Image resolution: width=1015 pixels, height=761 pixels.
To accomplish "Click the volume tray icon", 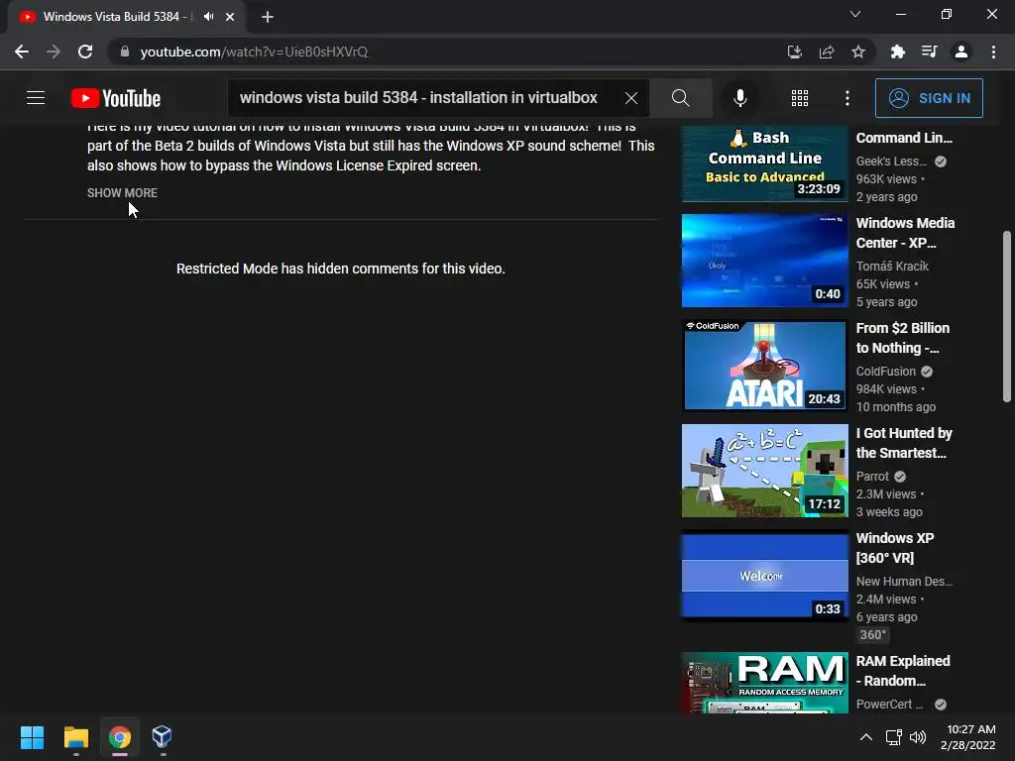I will coord(918,737).
